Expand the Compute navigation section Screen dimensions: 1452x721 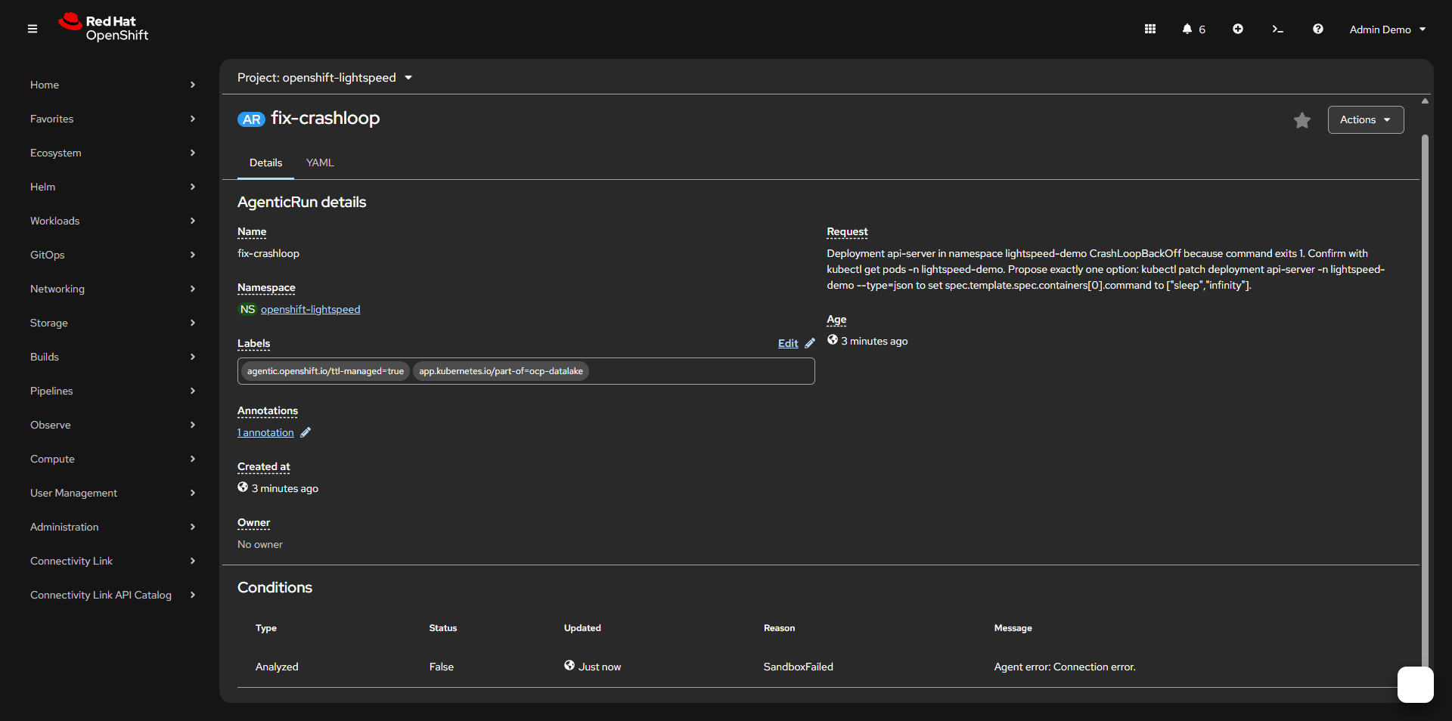[x=112, y=459]
